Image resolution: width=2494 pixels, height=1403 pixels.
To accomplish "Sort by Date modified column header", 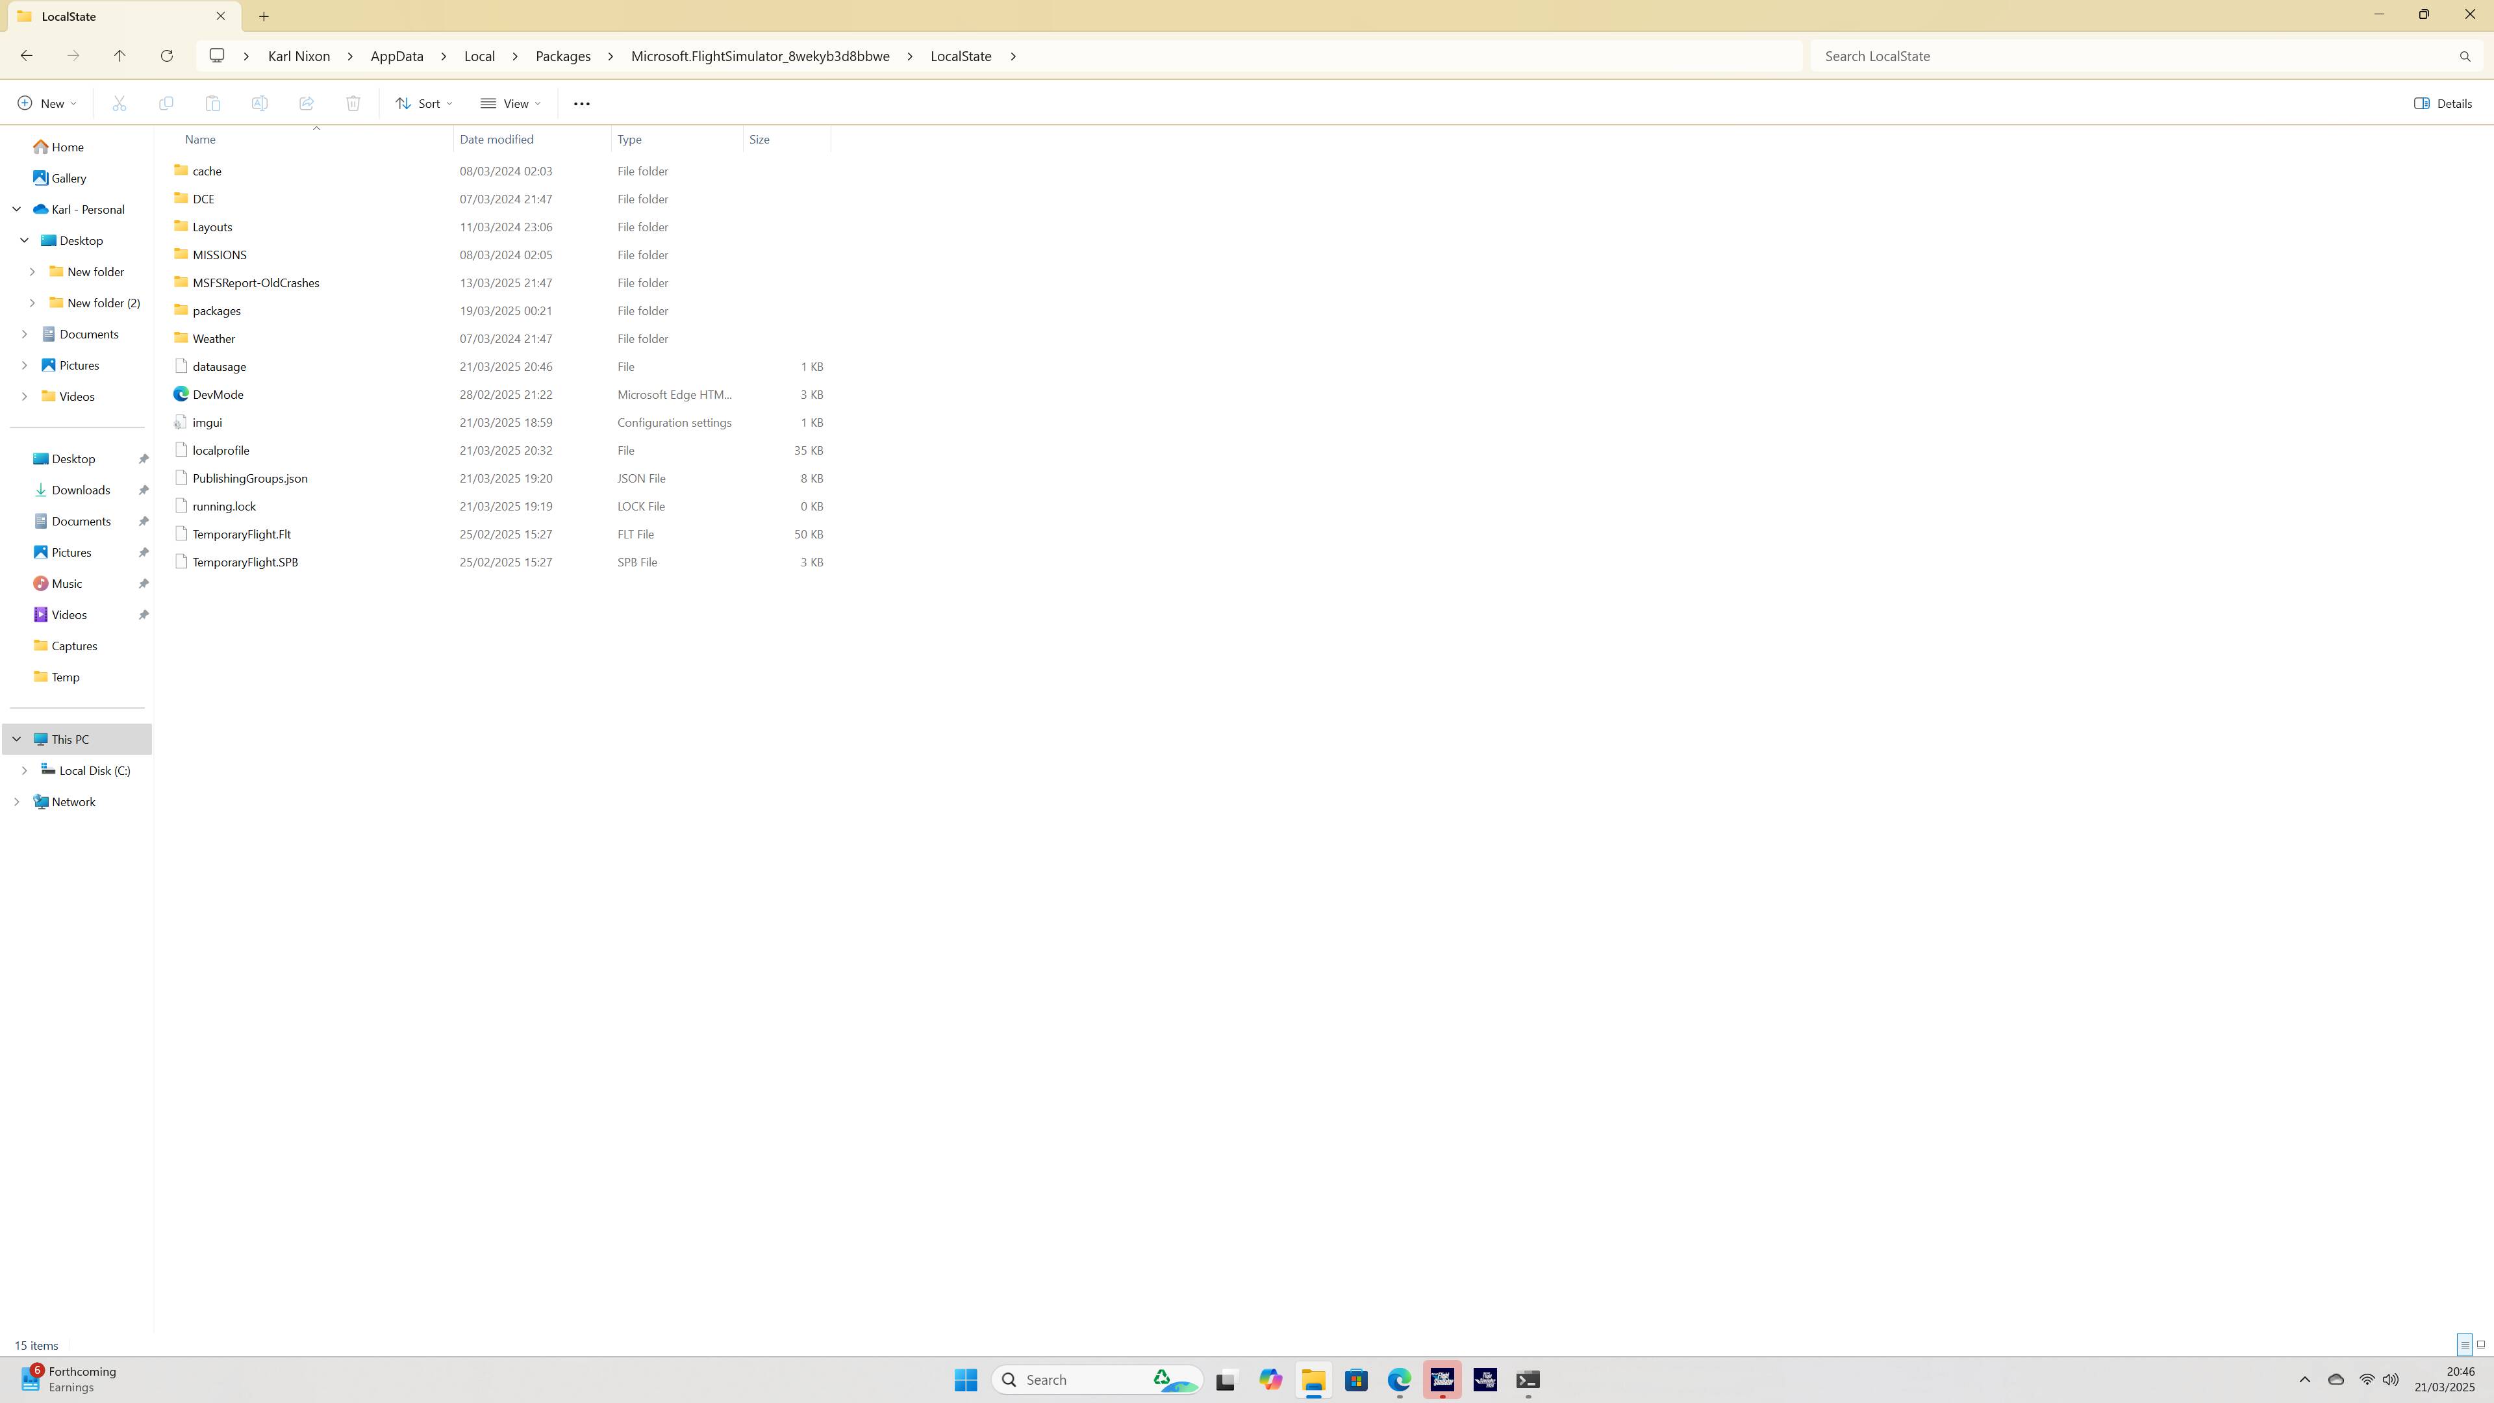I will 497,140.
